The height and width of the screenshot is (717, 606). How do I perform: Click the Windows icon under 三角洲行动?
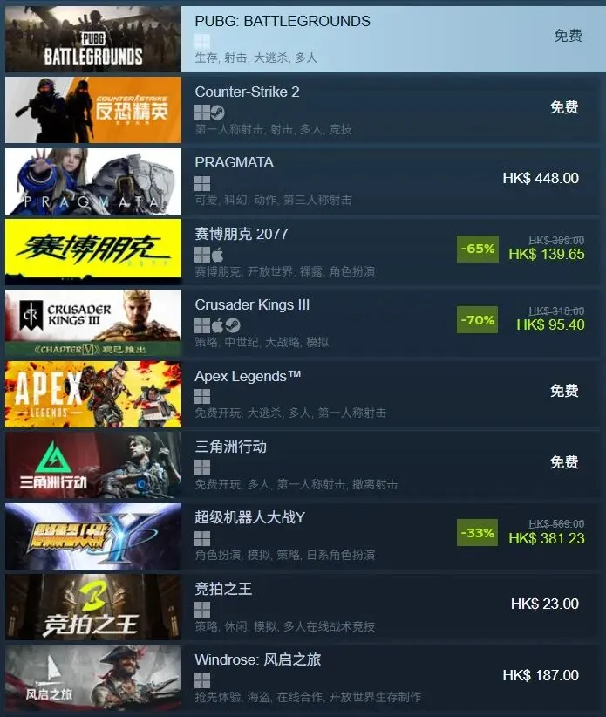(202, 468)
